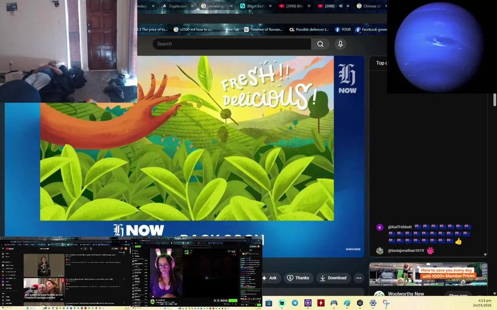Click @taniajonathan1019's chat avatar
497x310 pixels.
(x=380, y=251)
